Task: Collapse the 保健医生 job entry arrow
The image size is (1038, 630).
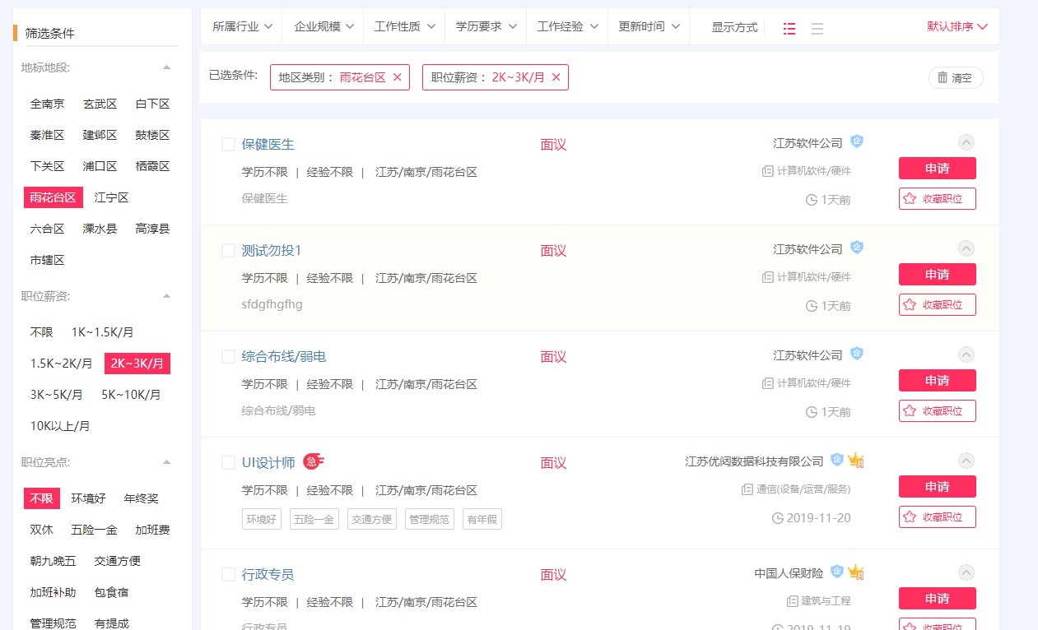Action: click(x=966, y=142)
